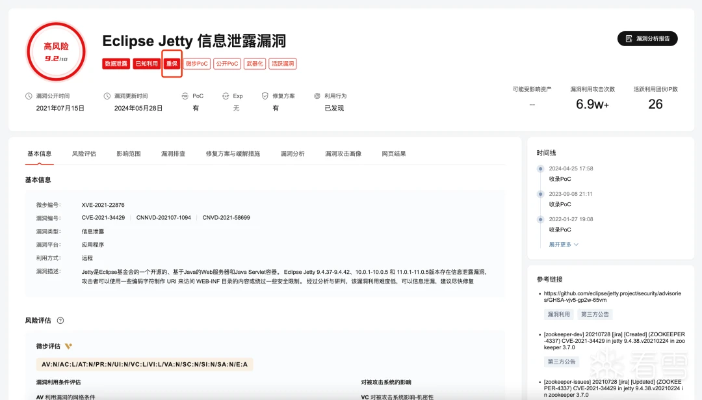Click the Exp circle icon
Viewport: 702px width, 400px height.
pyautogui.click(x=226, y=96)
